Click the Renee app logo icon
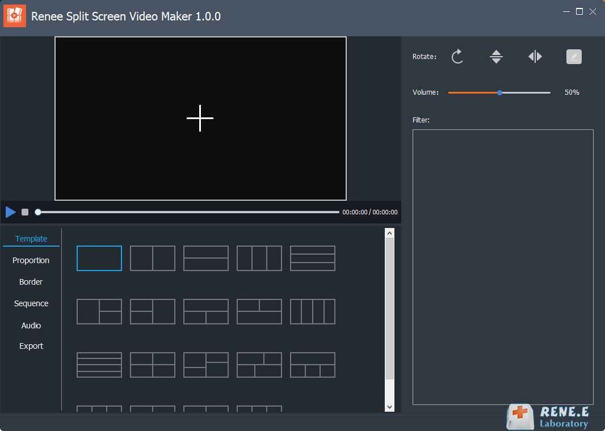 click(x=15, y=16)
